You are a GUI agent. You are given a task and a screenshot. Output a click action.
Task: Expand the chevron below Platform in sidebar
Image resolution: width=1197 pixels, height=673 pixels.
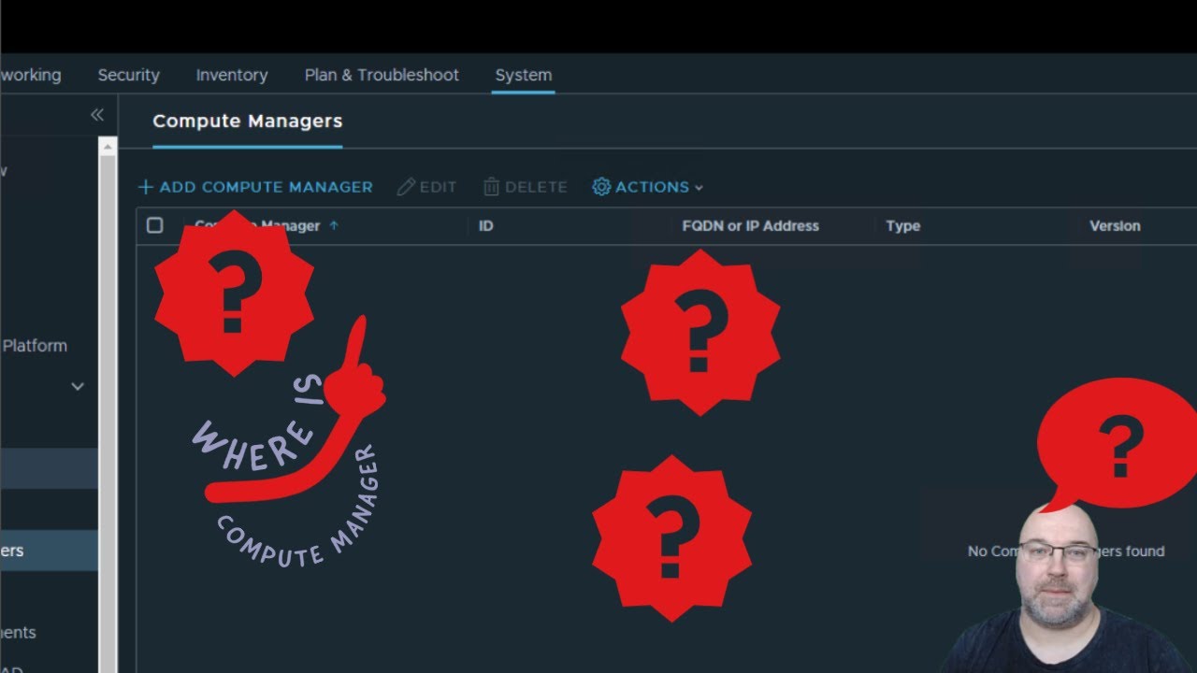pyautogui.click(x=78, y=386)
